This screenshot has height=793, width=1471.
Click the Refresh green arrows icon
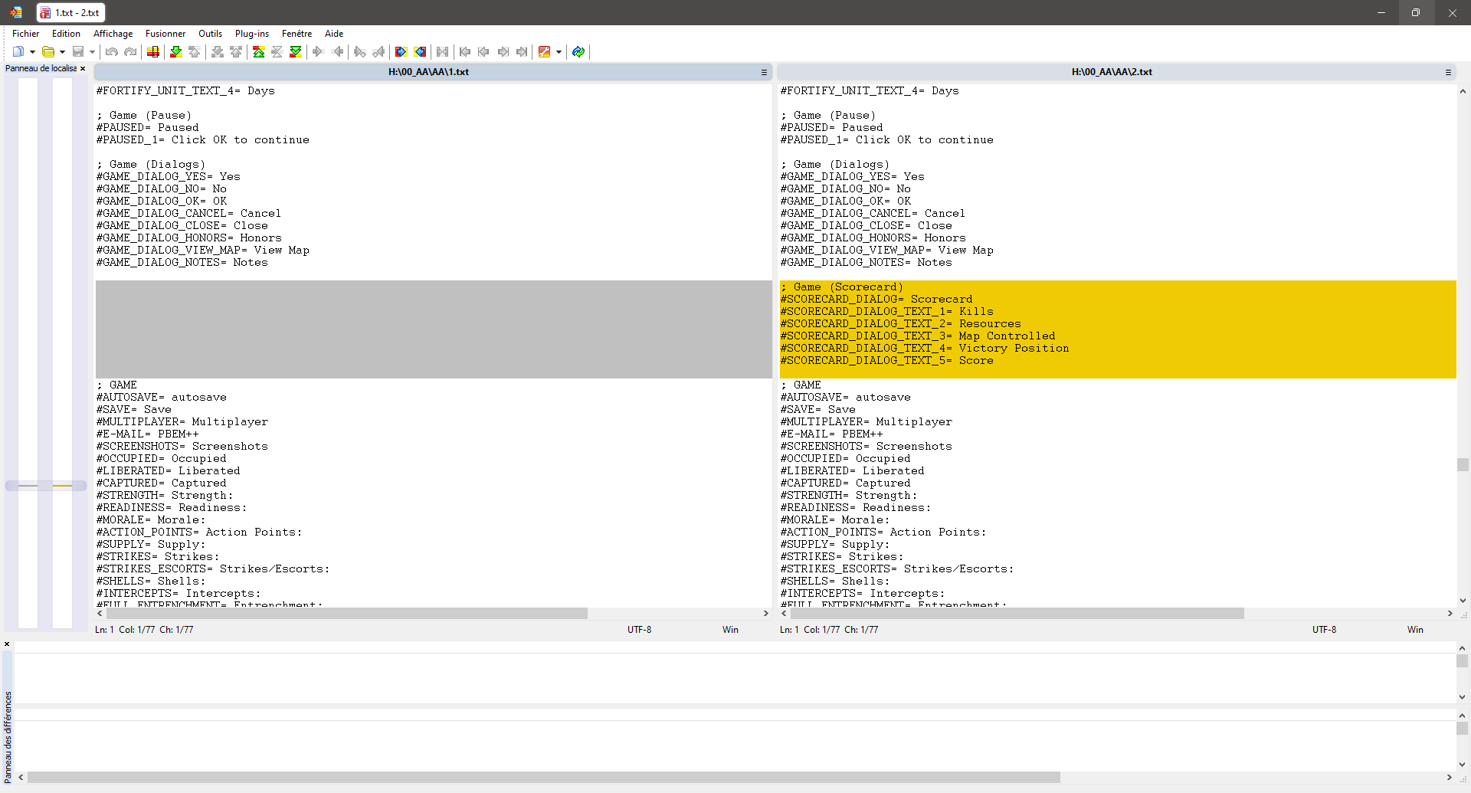click(x=578, y=52)
